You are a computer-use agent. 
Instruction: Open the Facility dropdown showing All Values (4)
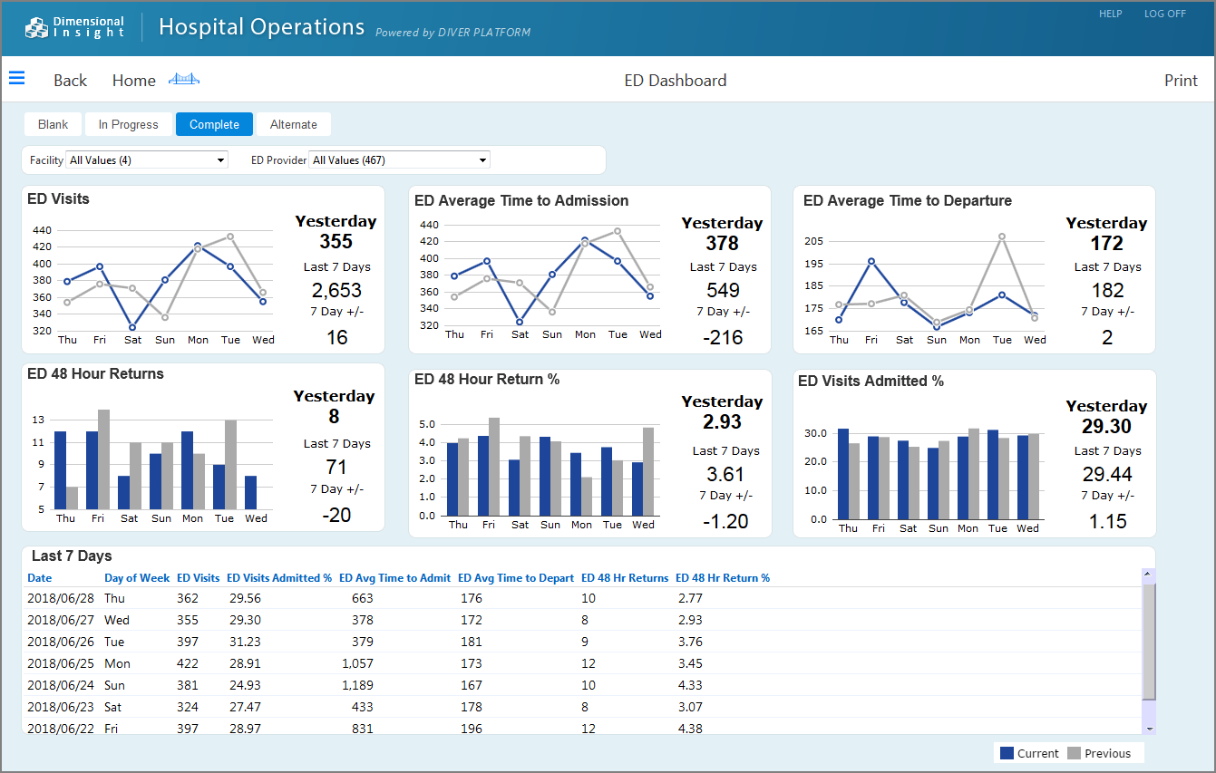(x=145, y=159)
